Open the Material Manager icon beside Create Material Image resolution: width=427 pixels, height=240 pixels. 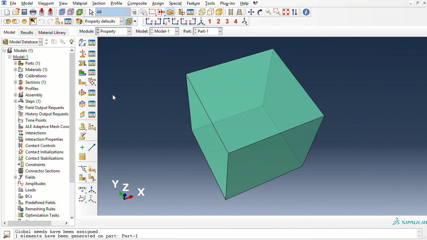(x=92, y=43)
